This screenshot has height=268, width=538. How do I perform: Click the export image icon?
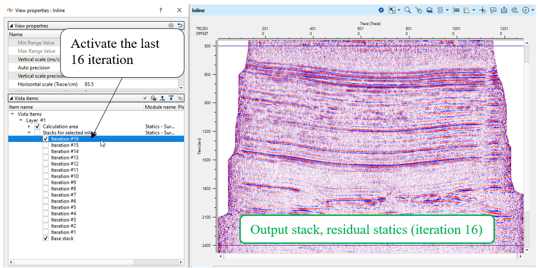[x=503, y=10]
